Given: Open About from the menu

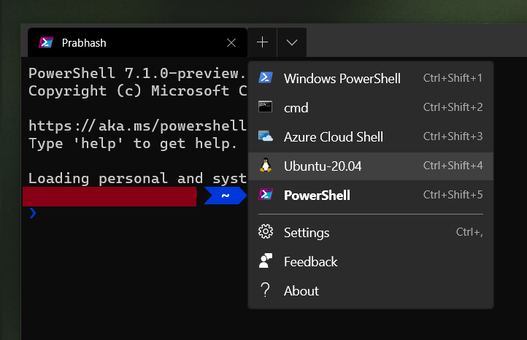Looking at the screenshot, I should [x=371, y=291].
